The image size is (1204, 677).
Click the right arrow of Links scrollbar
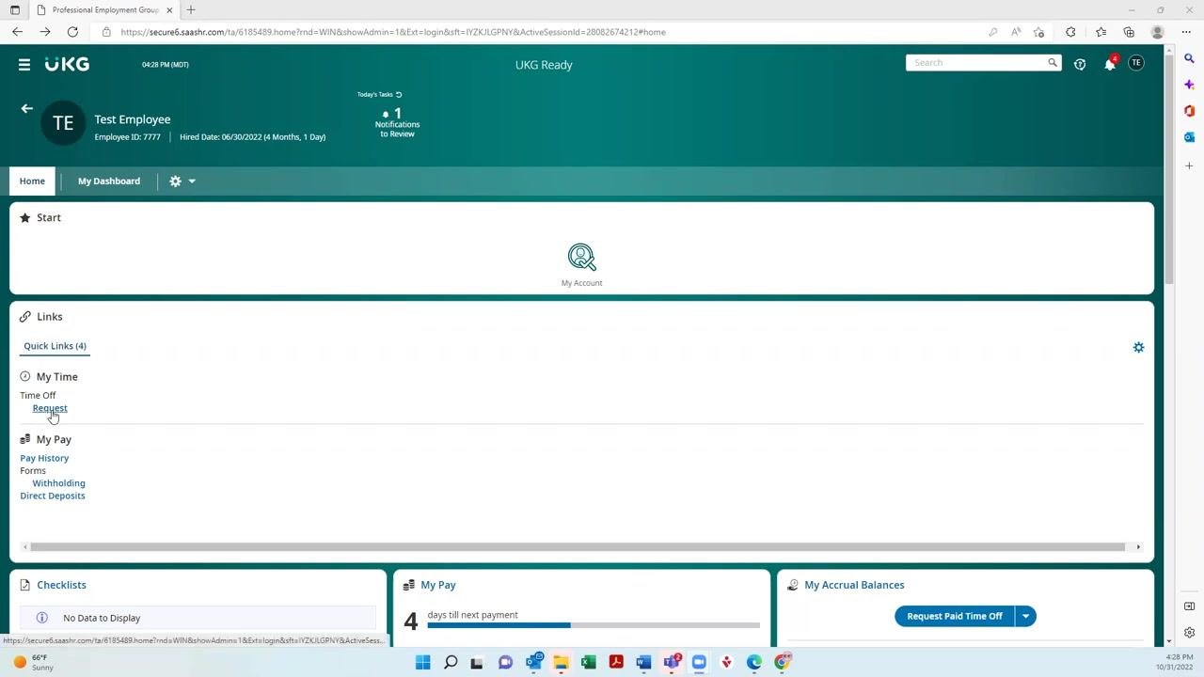1138,546
